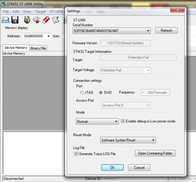Open the Target Voltage dropdown
196x182 pixels.
(125, 70)
